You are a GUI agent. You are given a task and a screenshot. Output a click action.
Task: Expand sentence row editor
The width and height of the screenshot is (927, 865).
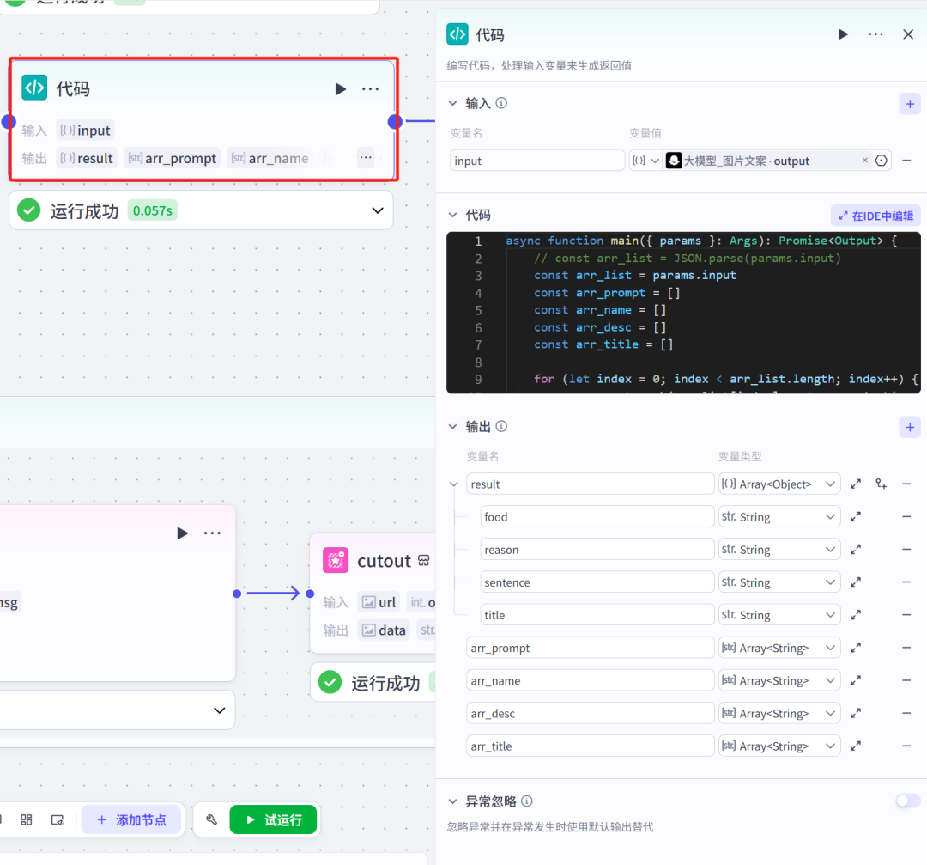point(856,582)
